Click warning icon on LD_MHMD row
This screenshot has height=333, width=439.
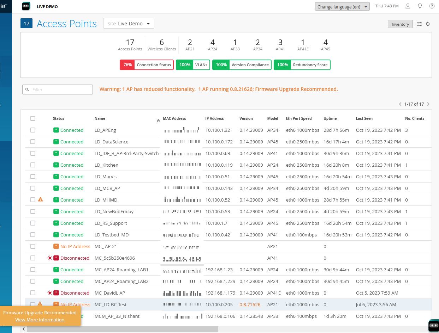pyautogui.click(x=41, y=200)
